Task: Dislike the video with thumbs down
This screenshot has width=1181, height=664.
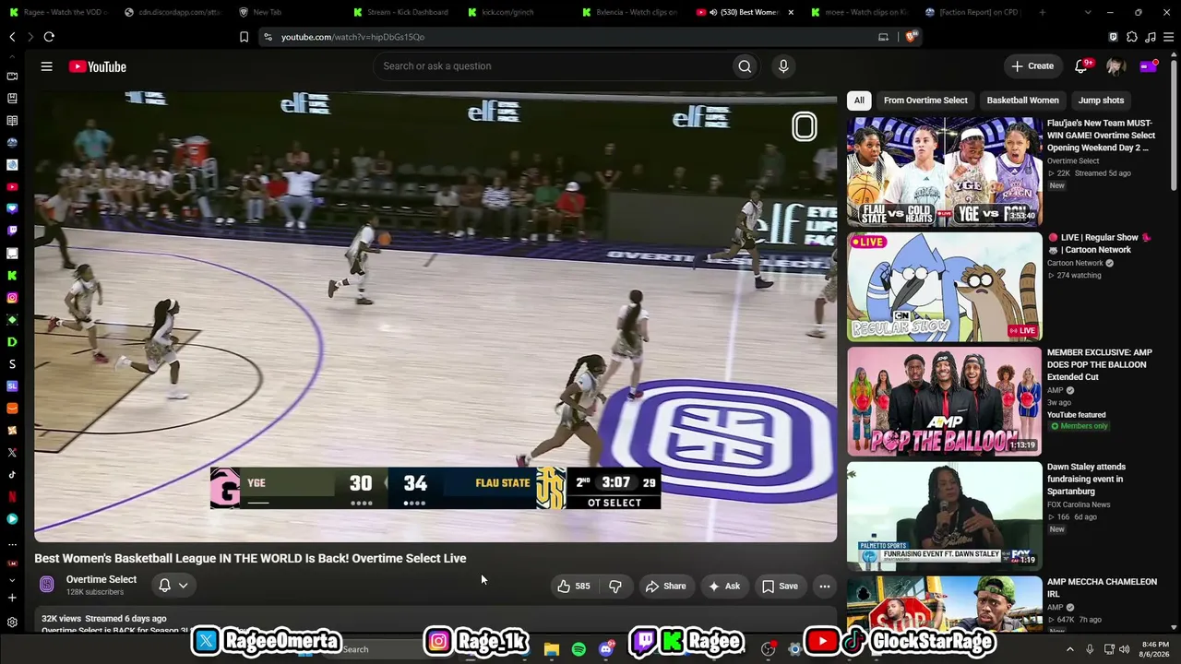Action: (x=615, y=586)
